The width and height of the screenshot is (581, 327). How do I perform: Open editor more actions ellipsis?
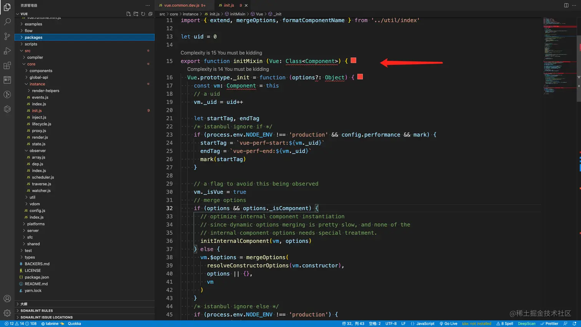pos(574,5)
